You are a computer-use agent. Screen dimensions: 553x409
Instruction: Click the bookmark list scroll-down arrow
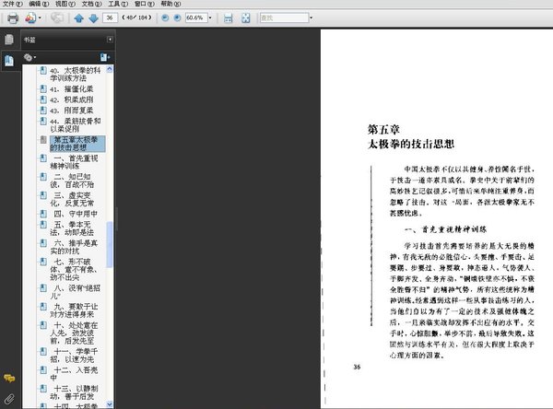click(x=110, y=404)
